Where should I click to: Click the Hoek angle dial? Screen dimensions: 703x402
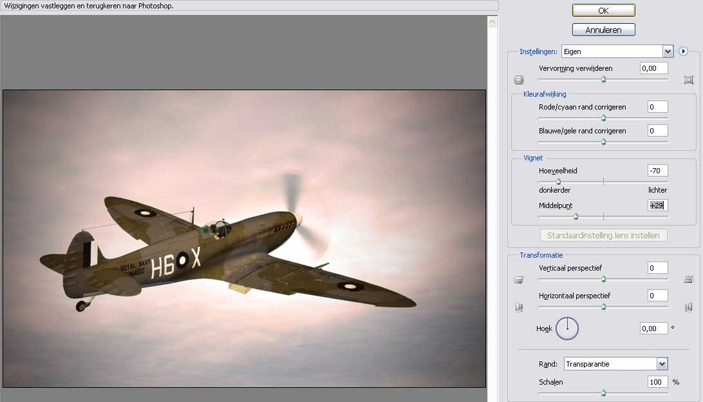pyautogui.click(x=567, y=329)
